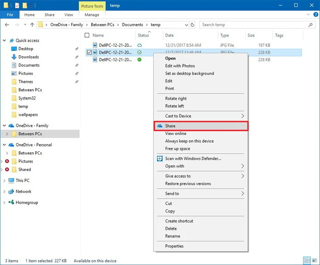Click the Network icon
320x265 pixels.
tap(11, 191)
